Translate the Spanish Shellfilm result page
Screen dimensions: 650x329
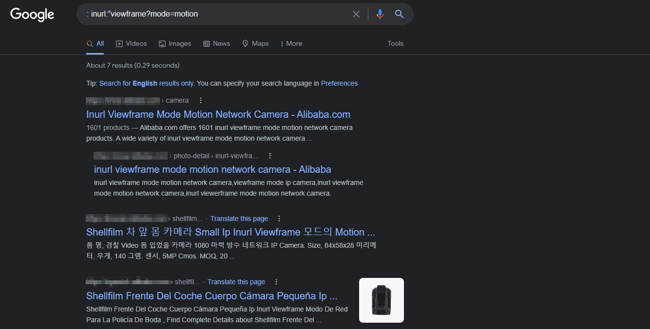pos(236,282)
